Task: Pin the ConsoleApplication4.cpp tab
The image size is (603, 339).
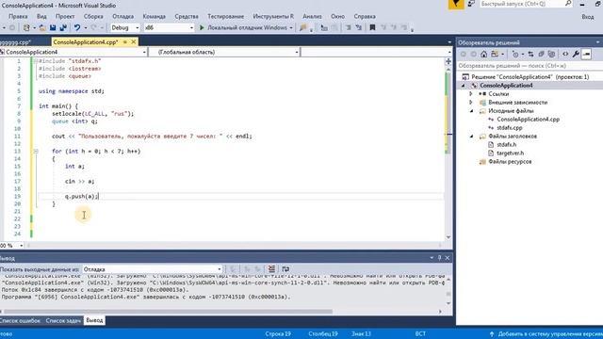Action: (x=125, y=41)
